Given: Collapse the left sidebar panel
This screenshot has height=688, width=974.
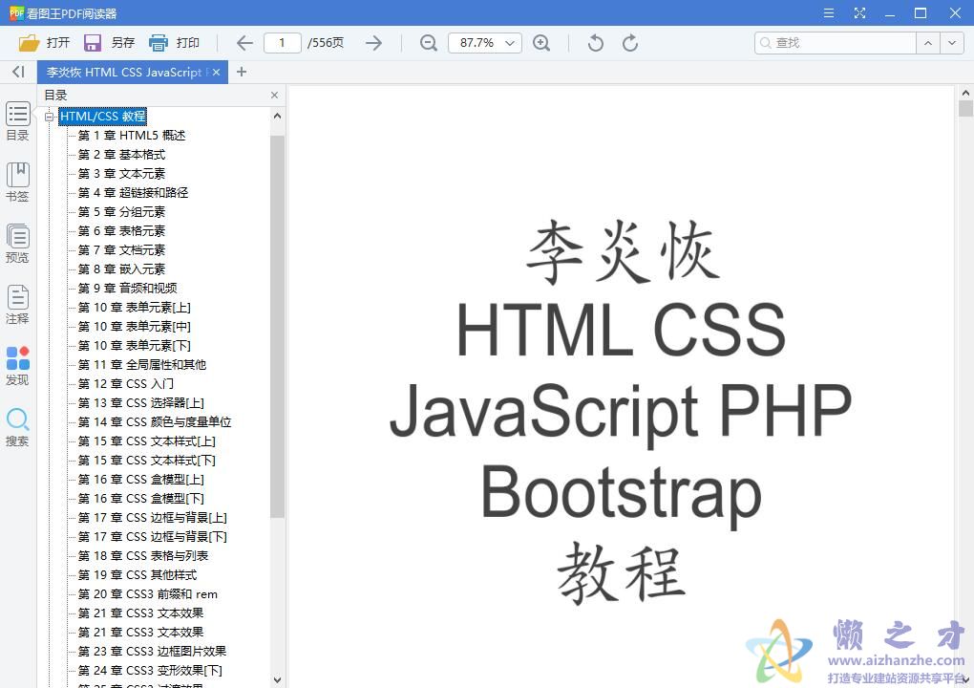Looking at the screenshot, I should click(16, 71).
